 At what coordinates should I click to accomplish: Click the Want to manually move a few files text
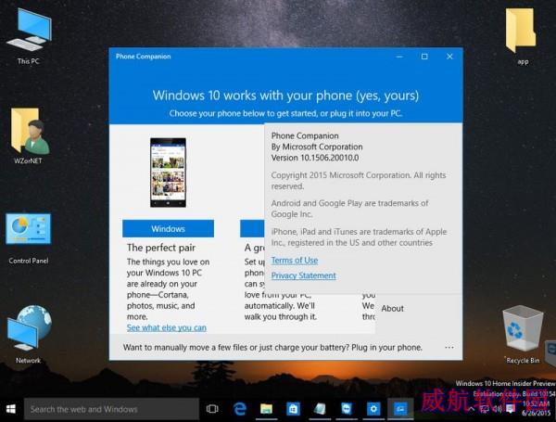pyautogui.click(x=272, y=347)
